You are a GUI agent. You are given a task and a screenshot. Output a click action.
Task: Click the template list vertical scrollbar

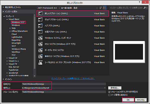[34, 37]
